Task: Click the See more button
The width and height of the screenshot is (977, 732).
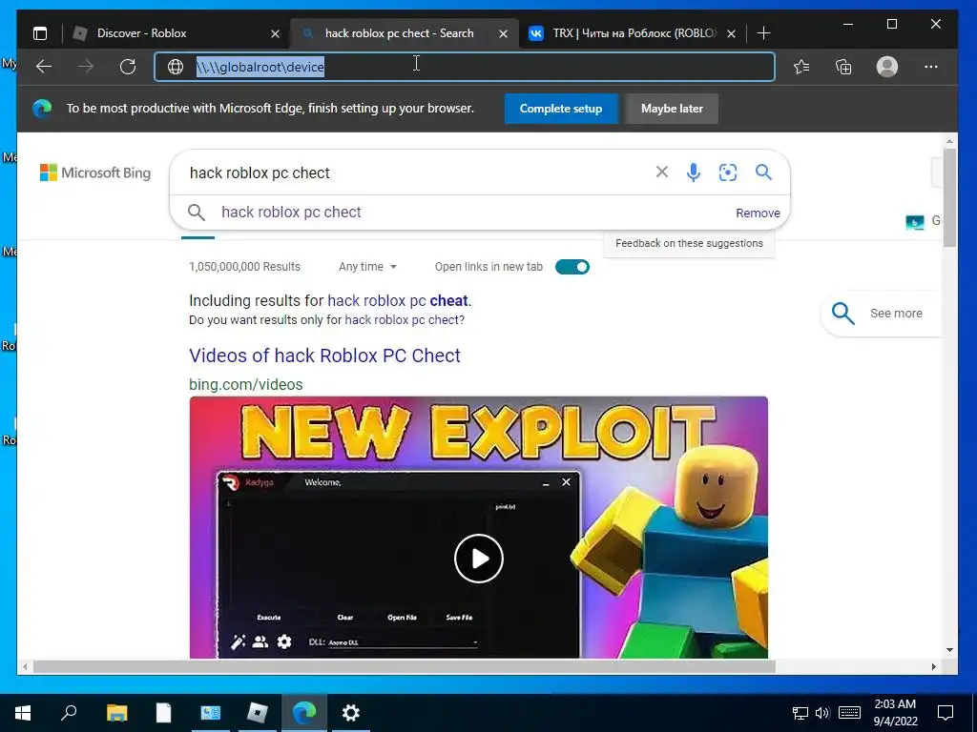Action: [x=882, y=313]
